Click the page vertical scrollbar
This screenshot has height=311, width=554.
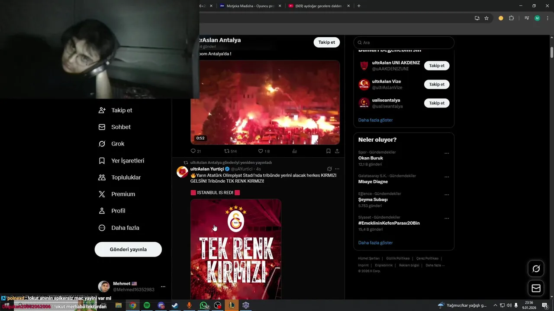click(x=552, y=53)
